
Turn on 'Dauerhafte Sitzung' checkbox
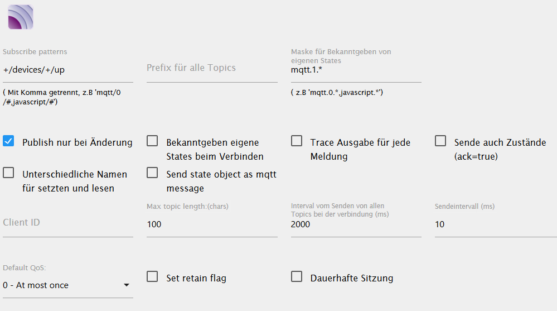297,277
